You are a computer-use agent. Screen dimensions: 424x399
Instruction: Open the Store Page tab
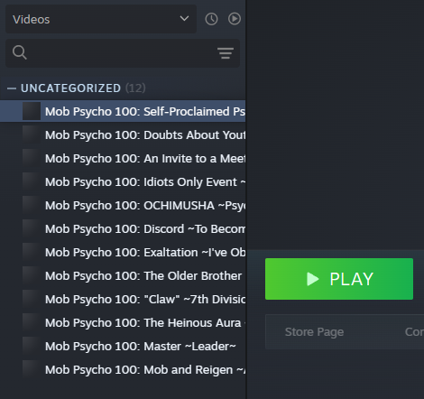click(x=314, y=332)
